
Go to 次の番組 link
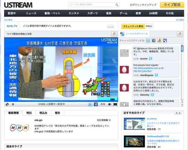tap(180, 20)
